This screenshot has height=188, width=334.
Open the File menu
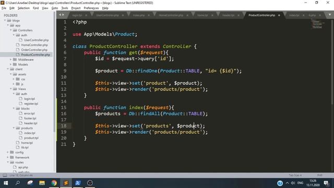[4, 8]
